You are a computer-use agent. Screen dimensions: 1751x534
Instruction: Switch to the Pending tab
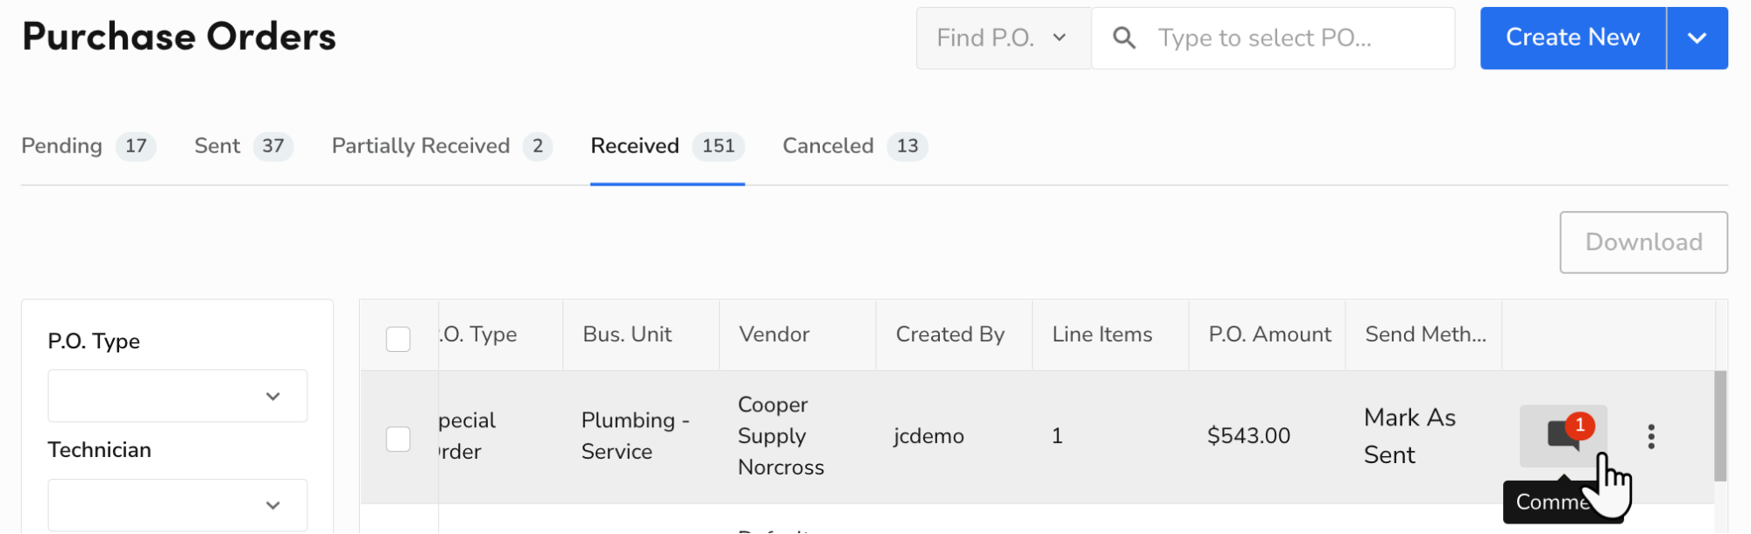coord(61,146)
